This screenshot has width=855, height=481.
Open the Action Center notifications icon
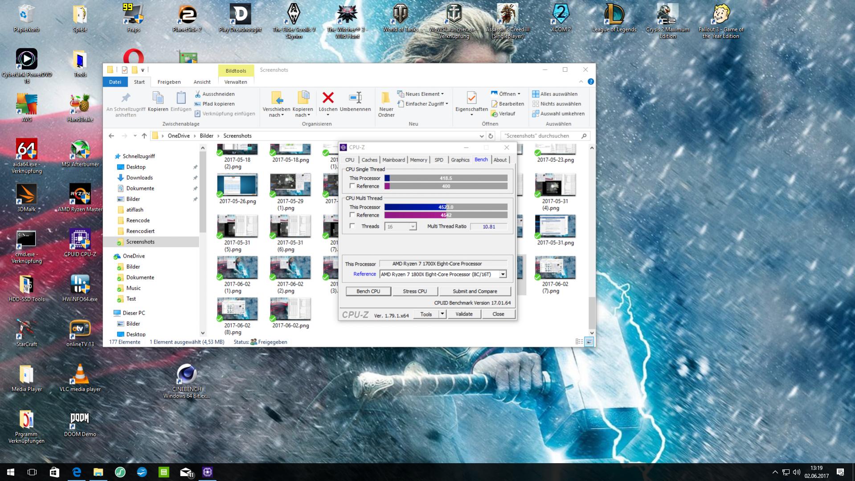click(840, 472)
